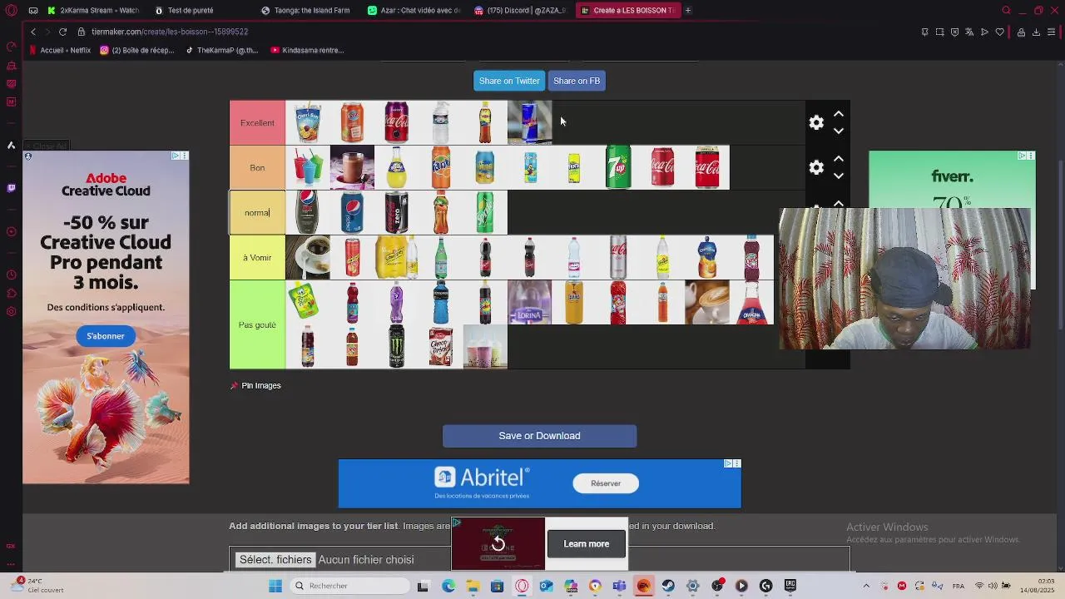Open Steam from taskbar
Screen dimensions: 1065x599
coord(668,586)
